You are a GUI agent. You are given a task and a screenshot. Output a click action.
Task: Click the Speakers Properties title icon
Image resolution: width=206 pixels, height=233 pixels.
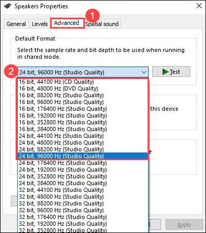[x=8, y=6]
